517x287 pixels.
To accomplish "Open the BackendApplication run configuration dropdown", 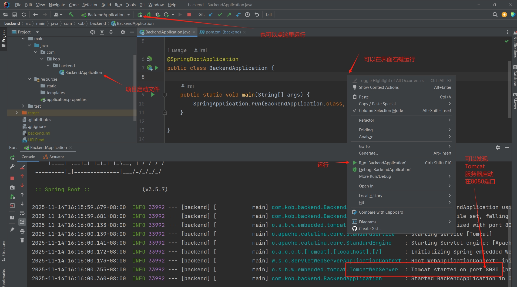I will tap(106, 15).
